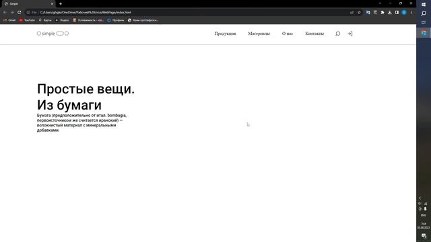Open the Extensions puzzle piece menu
Image resolution: width=431 pixels, height=242 pixels.
coord(383,12)
